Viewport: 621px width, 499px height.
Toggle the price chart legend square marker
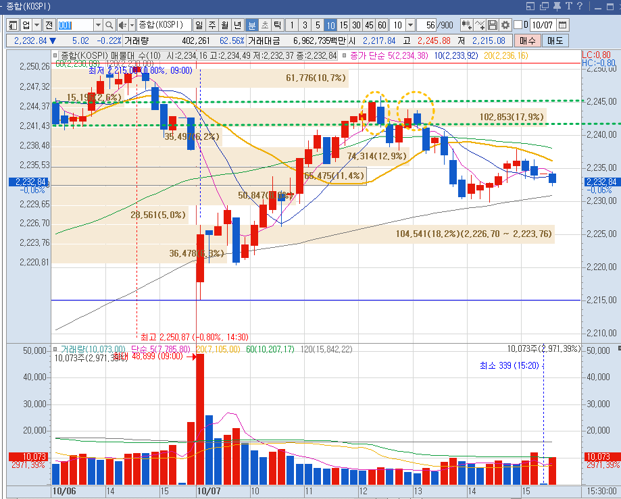coord(55,56)
